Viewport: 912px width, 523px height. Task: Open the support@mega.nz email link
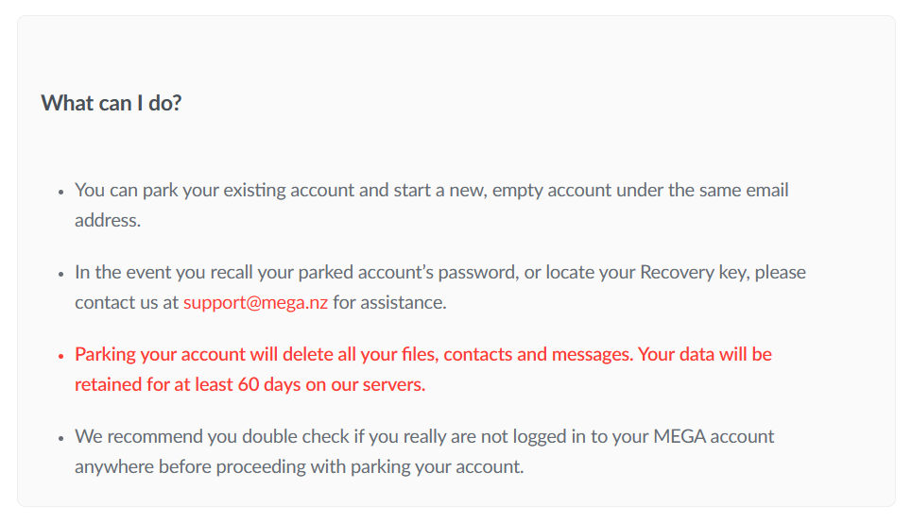[255, 303]
